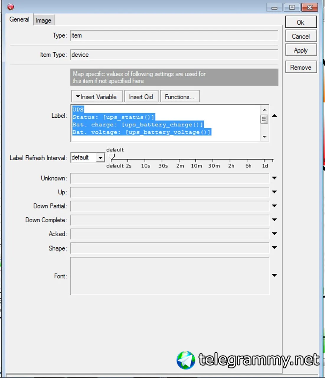Expand the Down Partial setting

point(274,206)
